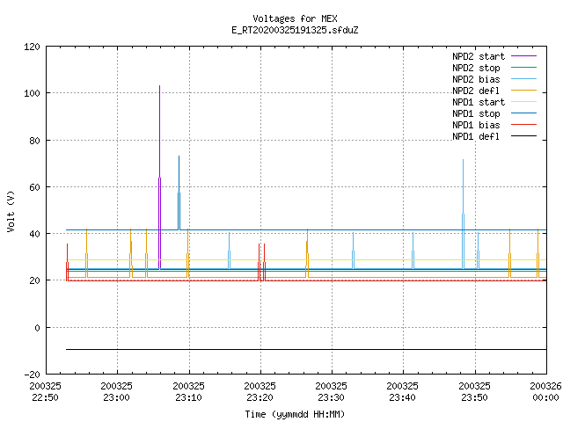Click the NPD2 defl legend label
The image size is (563, 422).
(x=476, y=91)
